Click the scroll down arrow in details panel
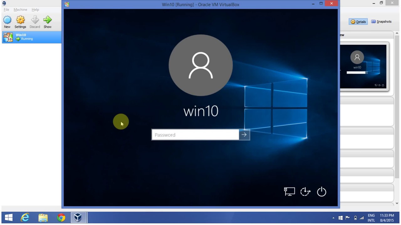The height and width of the screenshot is (225, 401). [x=397, y=203]
